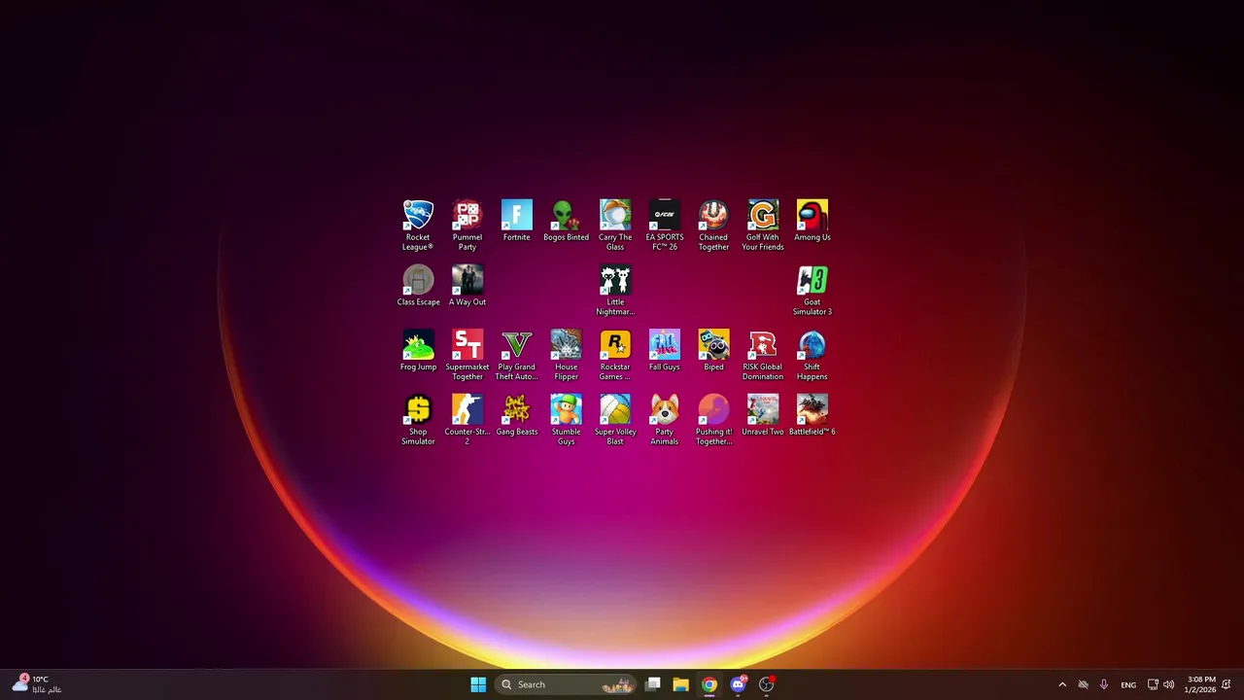Viewport: 1244px width, 700px height.
Task: Select the Supermarket Together icon
Action: pyautogui.click(x=467, y=355)
